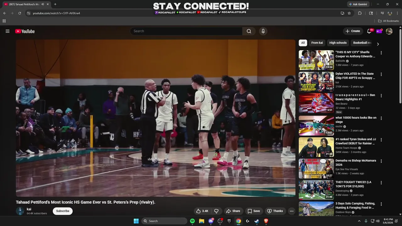
Task: Click the Thanks button
Action: point(275,211)
